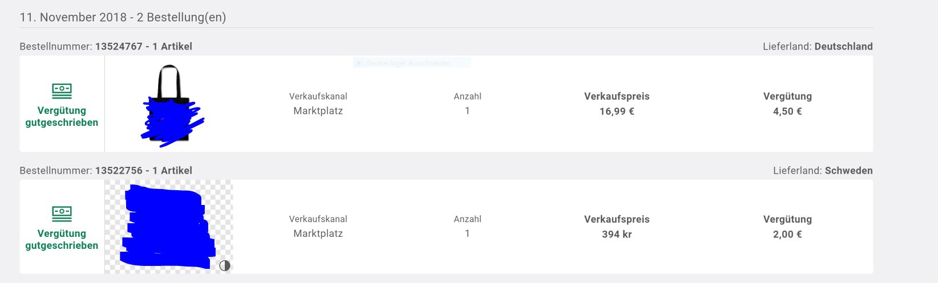Click the half-circle contrast icon on product image
The width and height of the screenshot is (938, 283).
click(x=225, y=265)
